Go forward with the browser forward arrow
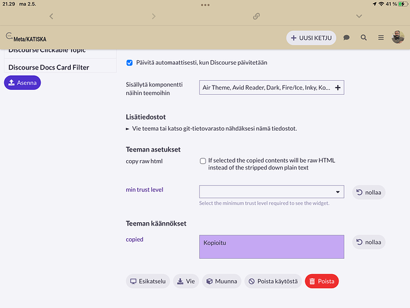Screen dimensions: 410x308 (x=154, y=16)
